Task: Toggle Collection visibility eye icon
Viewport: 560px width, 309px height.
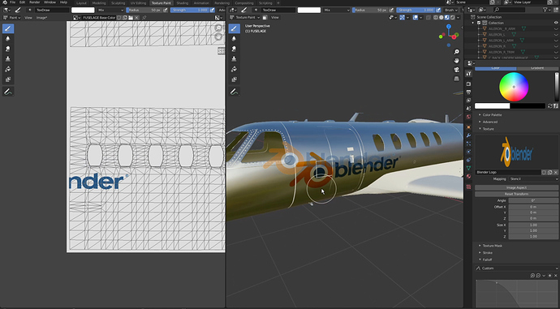Action: tap(556, 23)
